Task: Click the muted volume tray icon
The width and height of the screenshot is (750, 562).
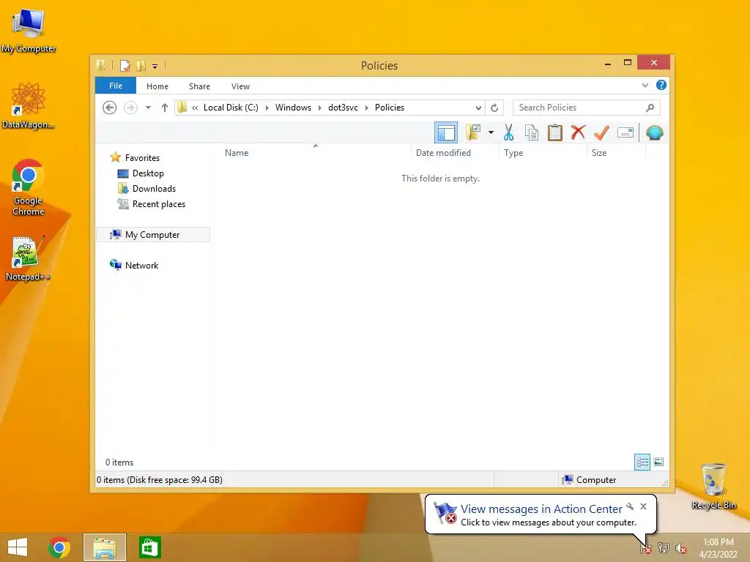Action: pyautogui.click(x=681, y=548)
